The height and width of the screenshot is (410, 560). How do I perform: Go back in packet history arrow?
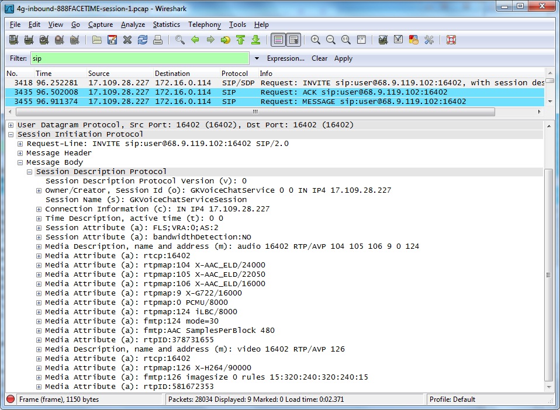[195, 40]
